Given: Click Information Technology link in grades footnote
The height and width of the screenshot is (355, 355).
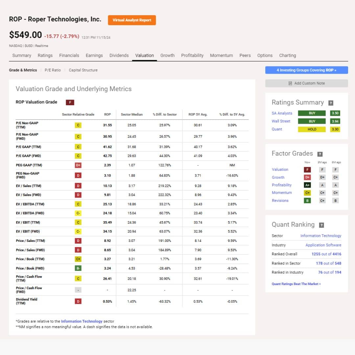Looking at the screenshot, I should coord(82,321).
